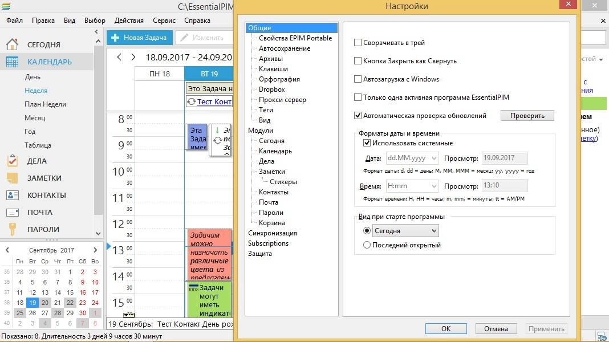Click the Calendar grid icon in sidebar
This screenshot has width=609, height=342.
point(12,62)
